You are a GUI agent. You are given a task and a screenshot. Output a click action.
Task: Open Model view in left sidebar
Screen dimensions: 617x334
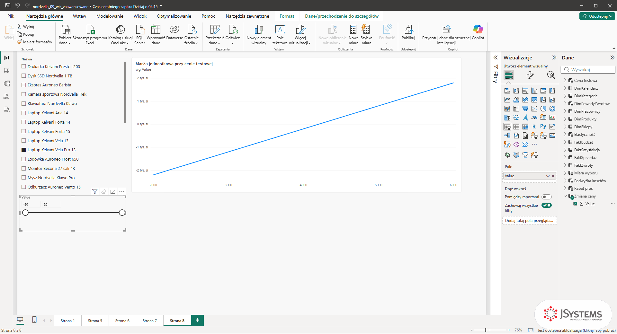point(7,83)
